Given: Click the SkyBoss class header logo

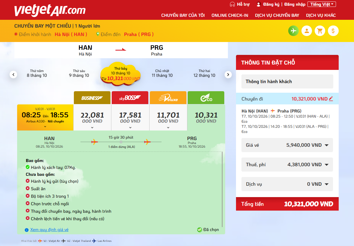Looking at the screenshot, I should 130,98.
